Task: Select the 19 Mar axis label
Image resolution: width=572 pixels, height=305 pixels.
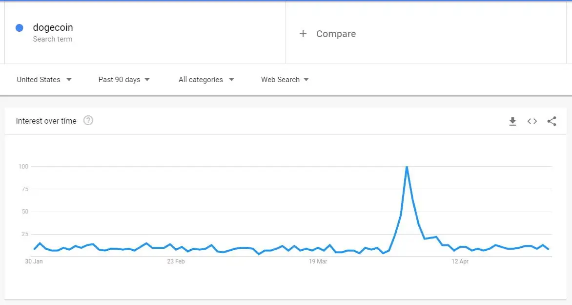Action: click(x=318, y=261)
